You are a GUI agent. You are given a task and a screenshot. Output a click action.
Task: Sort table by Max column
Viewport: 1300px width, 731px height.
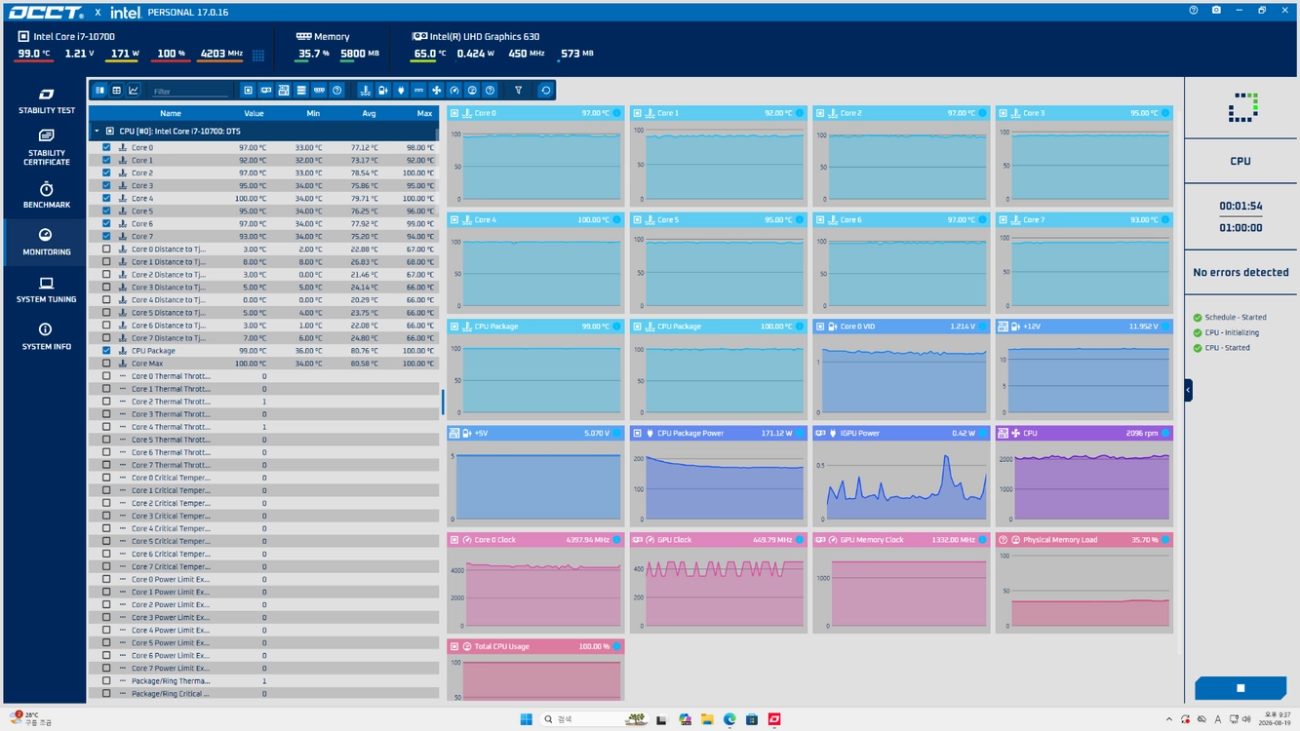point(424,114)
